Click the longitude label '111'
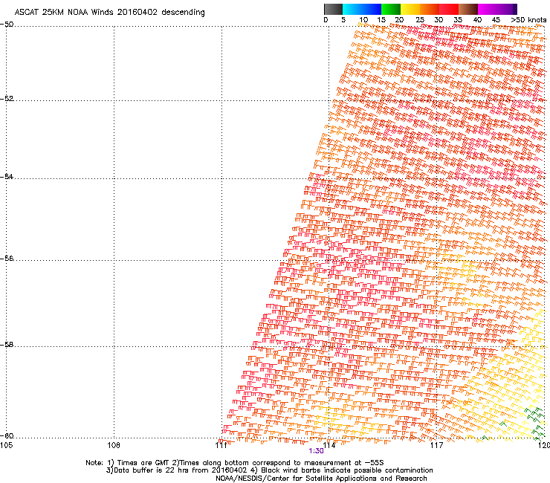This screenshot has height=483, width=550. (221, 445)
